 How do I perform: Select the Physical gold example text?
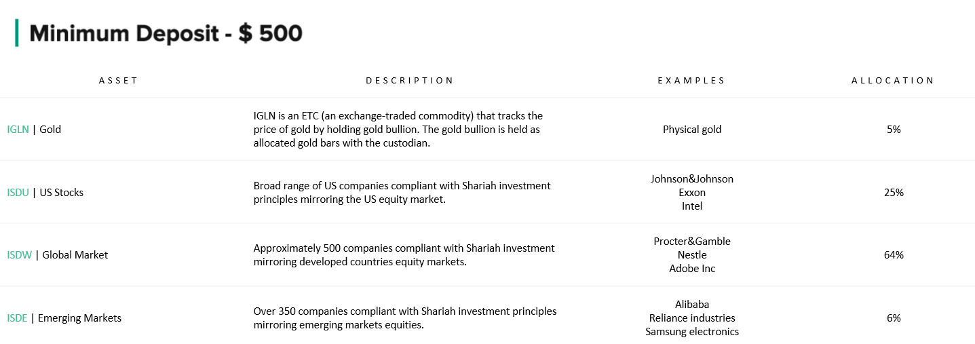(x=692, y=129)
